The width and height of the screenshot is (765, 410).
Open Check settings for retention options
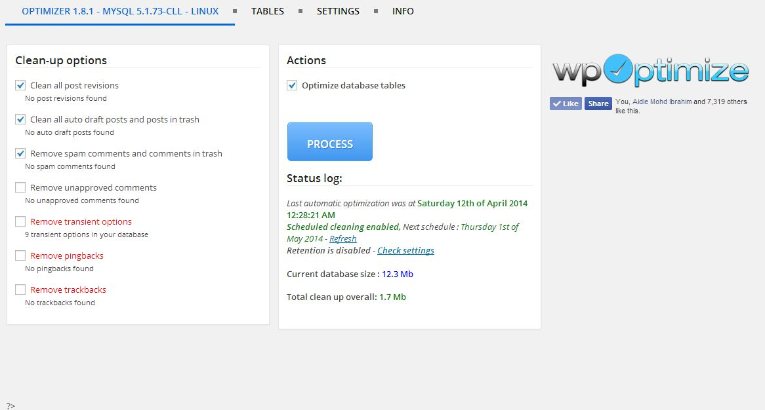(x=405, y=250)
